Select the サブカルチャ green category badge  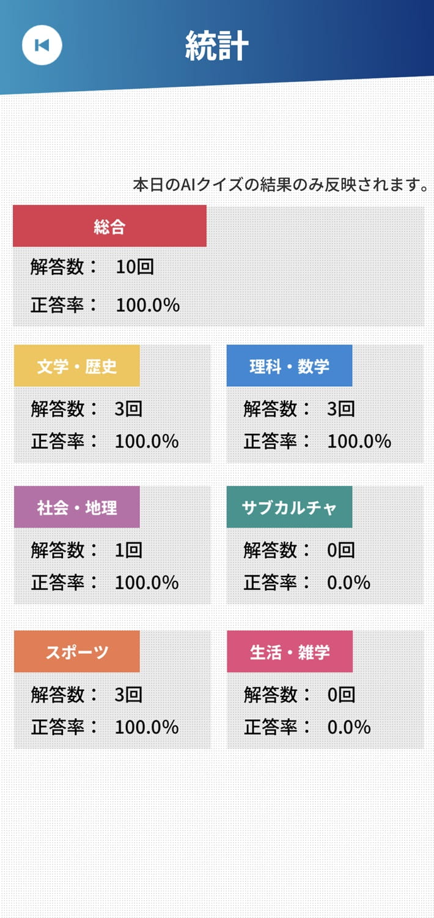click(289, 507)
